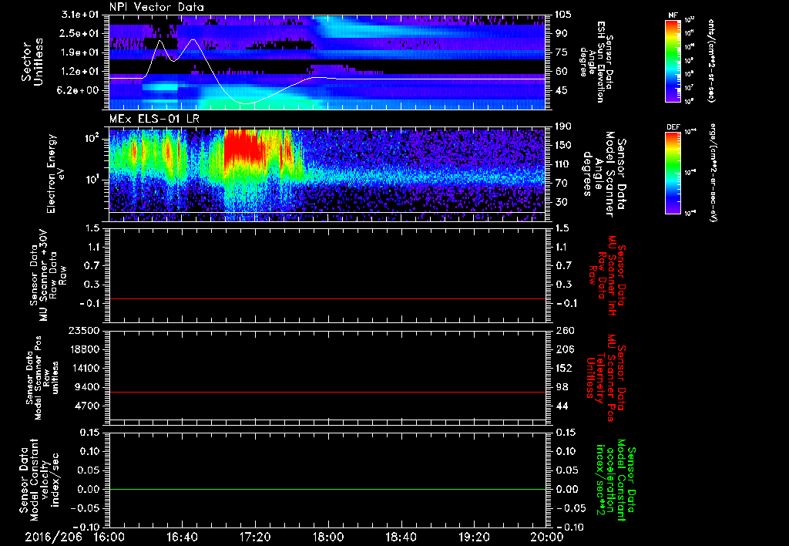Click the DEF color bar gradient
789x546 pixels.
tap(673, 172)
